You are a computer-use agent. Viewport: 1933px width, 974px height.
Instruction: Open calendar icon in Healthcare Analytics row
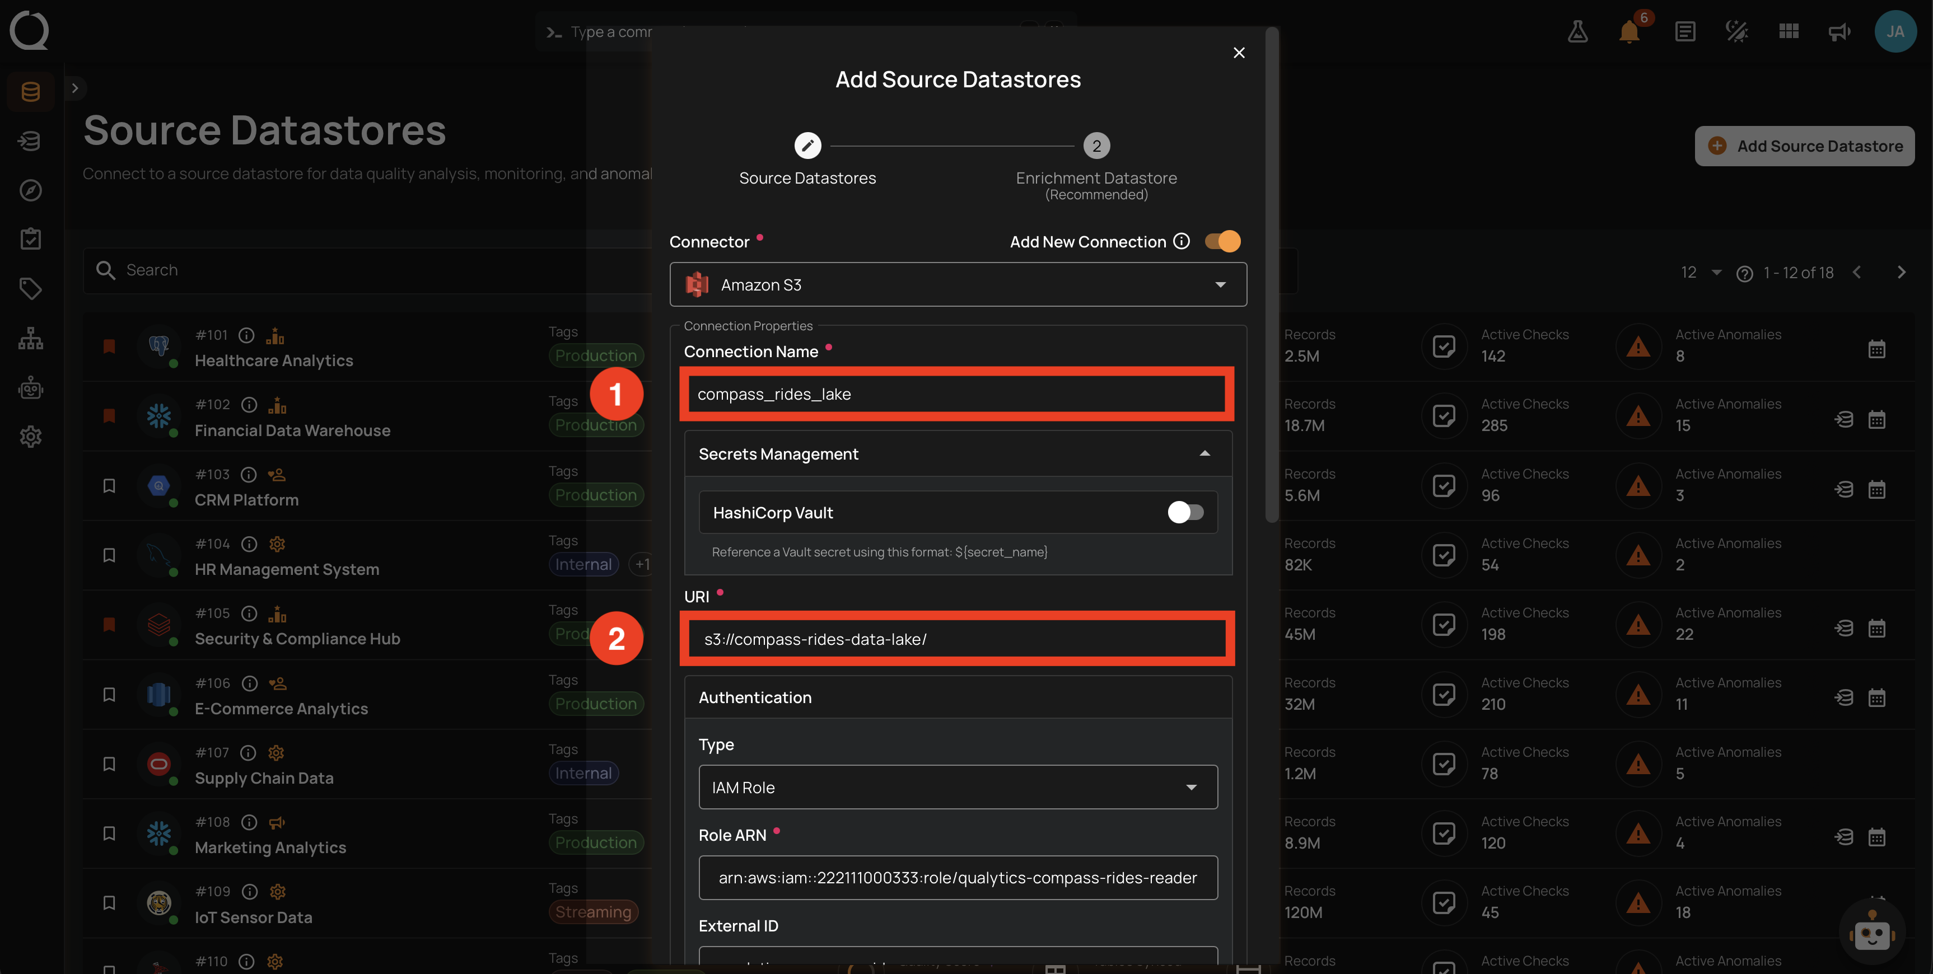pos(1876,349)
